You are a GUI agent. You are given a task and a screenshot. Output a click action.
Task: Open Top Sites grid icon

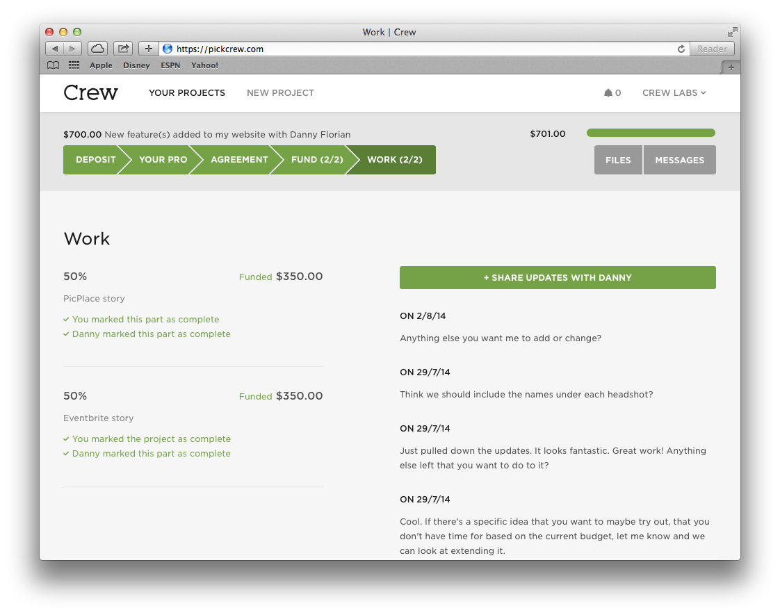[x=74, y=65]
